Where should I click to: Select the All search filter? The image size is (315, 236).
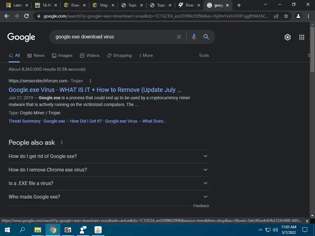coord(14,56)
